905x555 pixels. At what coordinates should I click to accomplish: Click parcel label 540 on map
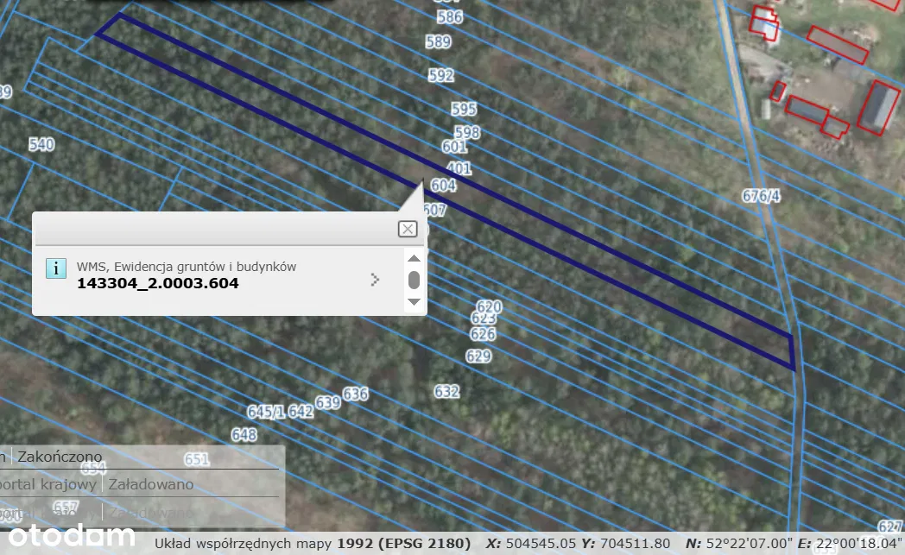(41, 145)
